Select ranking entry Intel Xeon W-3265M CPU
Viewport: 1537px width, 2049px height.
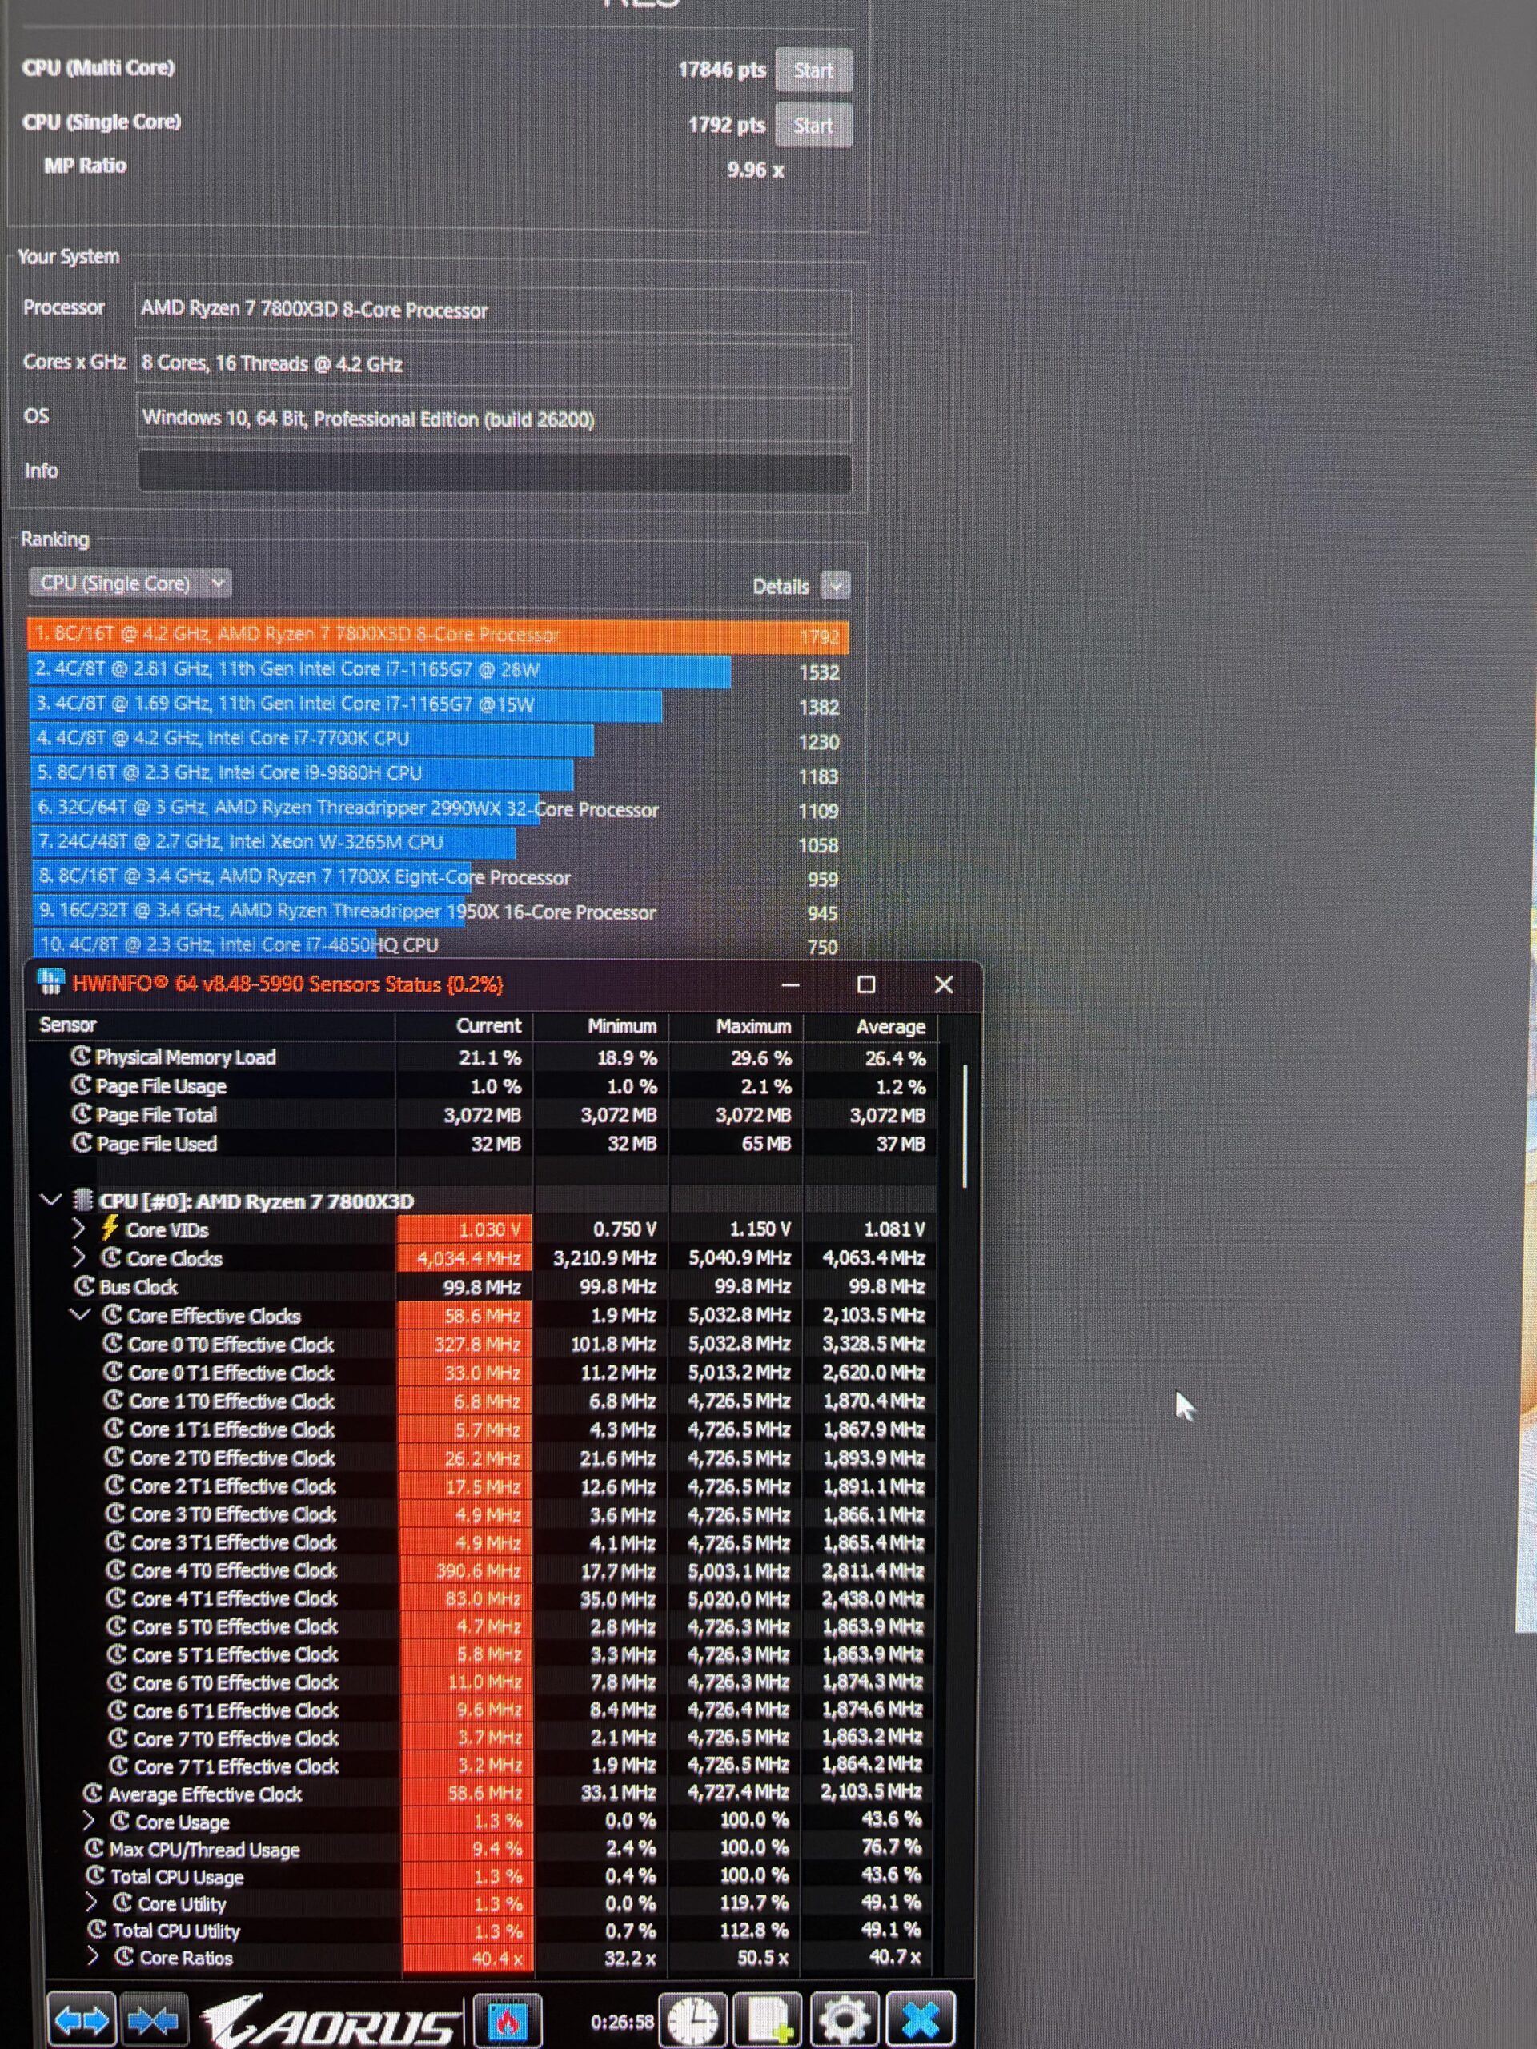pos(437,843)
